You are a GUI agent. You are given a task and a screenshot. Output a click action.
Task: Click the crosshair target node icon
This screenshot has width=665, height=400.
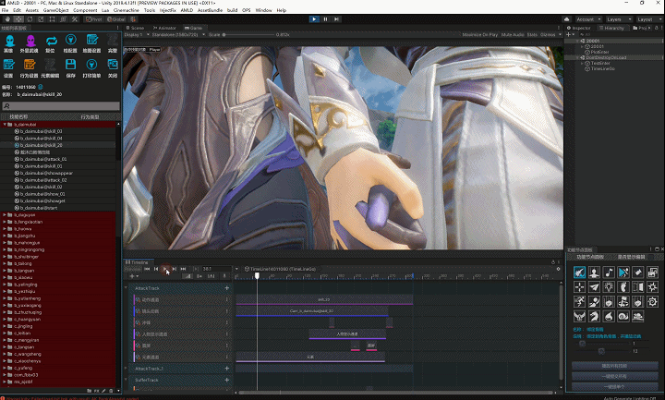tap(579, 287)
